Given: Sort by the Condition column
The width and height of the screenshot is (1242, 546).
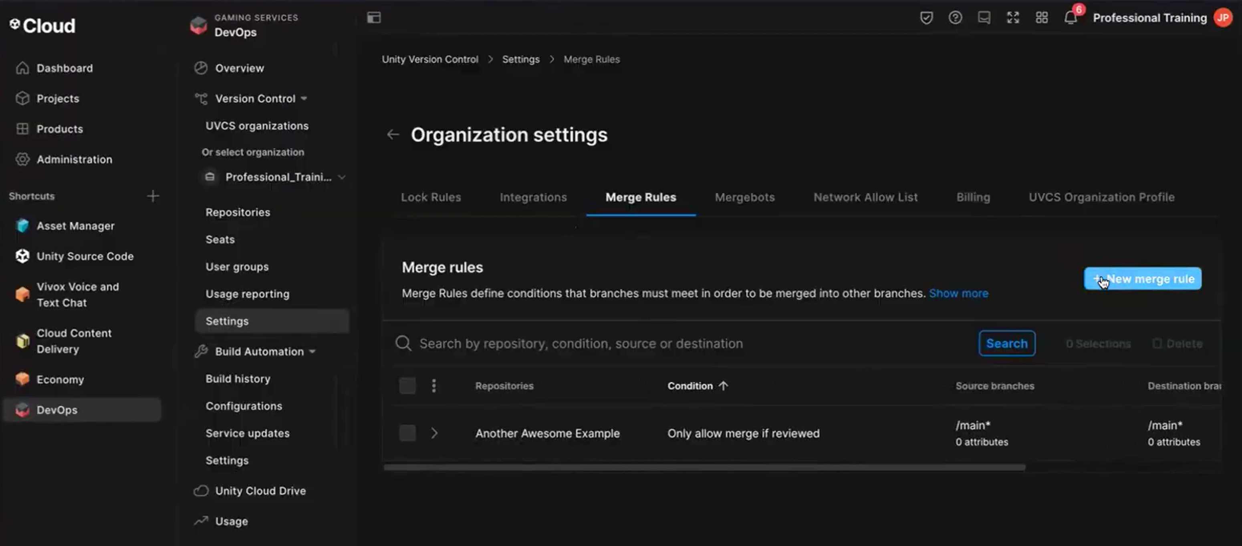Looking at the screenshot, I should (697, 385).
